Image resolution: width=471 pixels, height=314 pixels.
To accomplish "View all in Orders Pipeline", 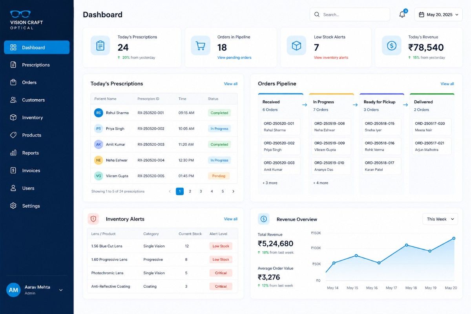I will (447, 84).
